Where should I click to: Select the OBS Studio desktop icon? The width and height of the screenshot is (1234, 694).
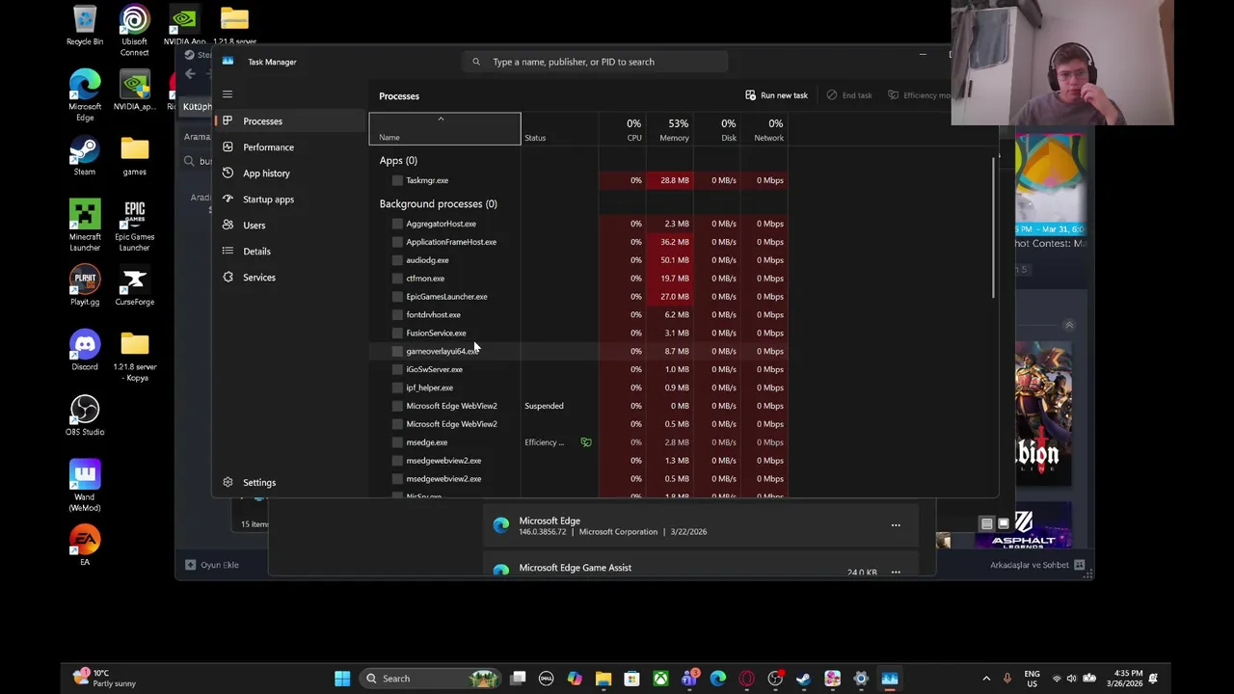(85, 416)
